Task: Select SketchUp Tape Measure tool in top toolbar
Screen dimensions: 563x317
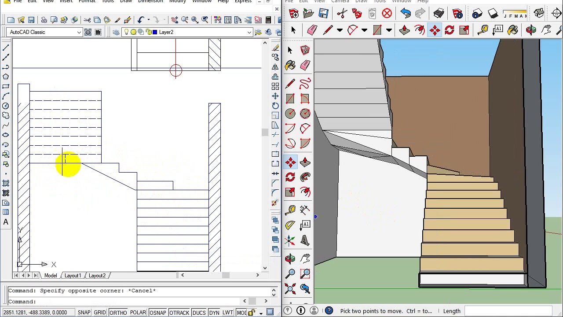Action: click(x=483, y=30)
